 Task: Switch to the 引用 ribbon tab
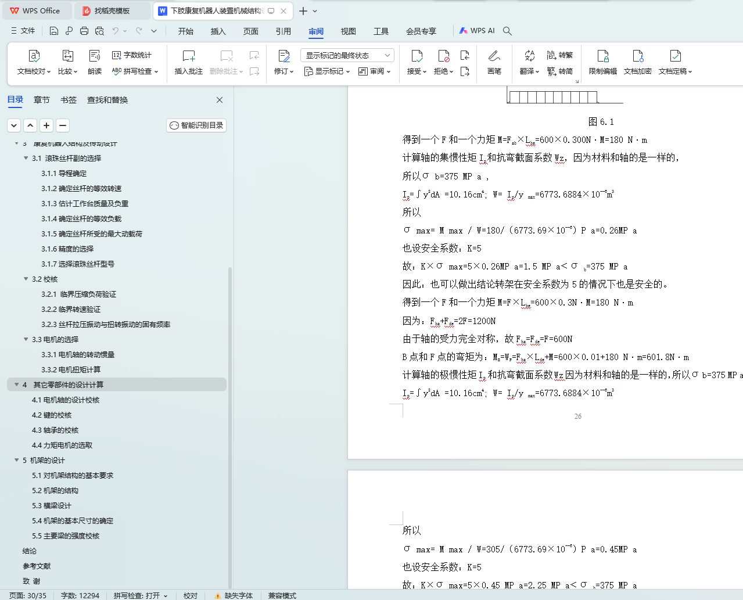283,31
